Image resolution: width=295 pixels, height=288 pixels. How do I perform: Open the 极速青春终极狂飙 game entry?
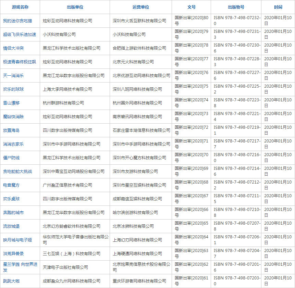coord(20,62)
